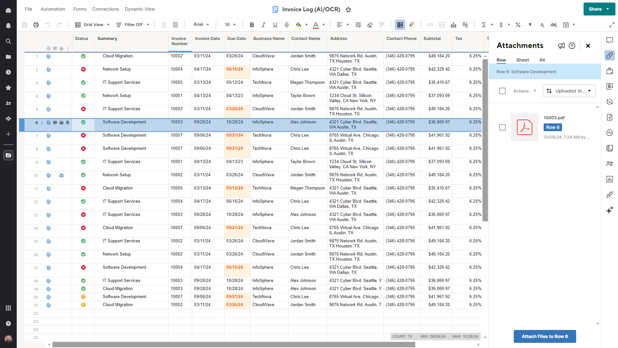Click the Share button
This screenshot has height=348, width=618.
595,9
